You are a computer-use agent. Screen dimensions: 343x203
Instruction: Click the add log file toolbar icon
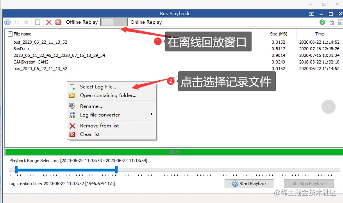[x=38, y=22]
